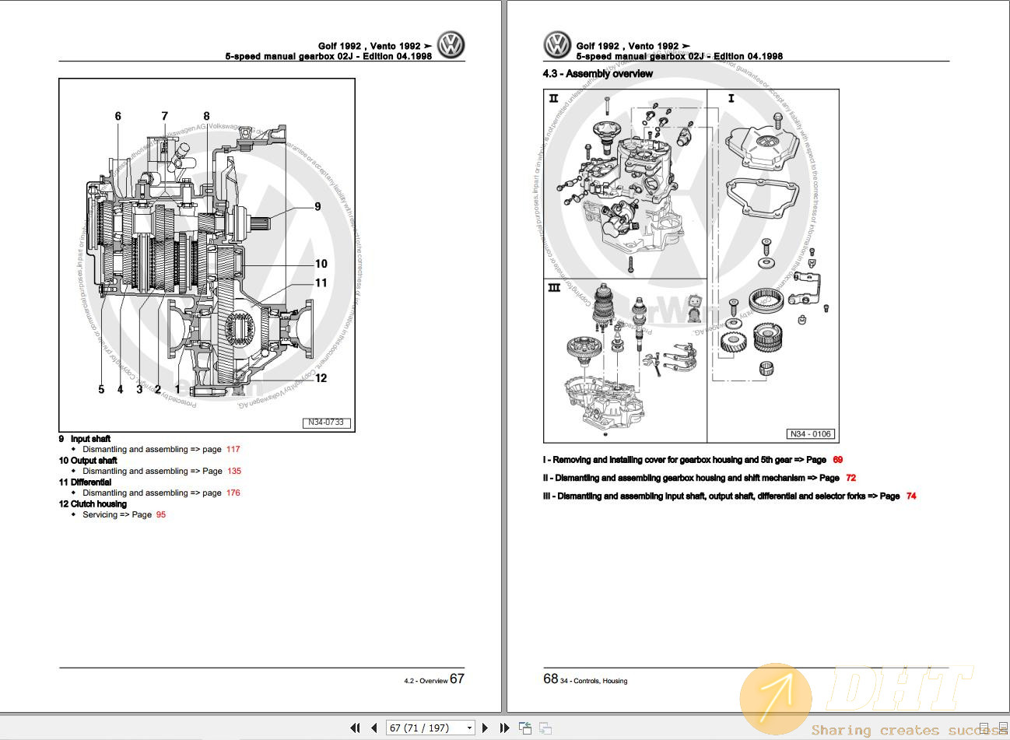This screenshot has width=1010, height=740.
Task: Click the '11 Differential' list entry
Action: [85, 482]
